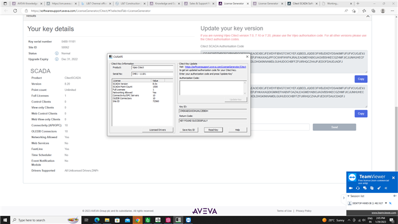Image resolution: width=398 pixels, height=224 pixels.
Task: Open Edge Settings and more menu
Action: tap(392, 11)
